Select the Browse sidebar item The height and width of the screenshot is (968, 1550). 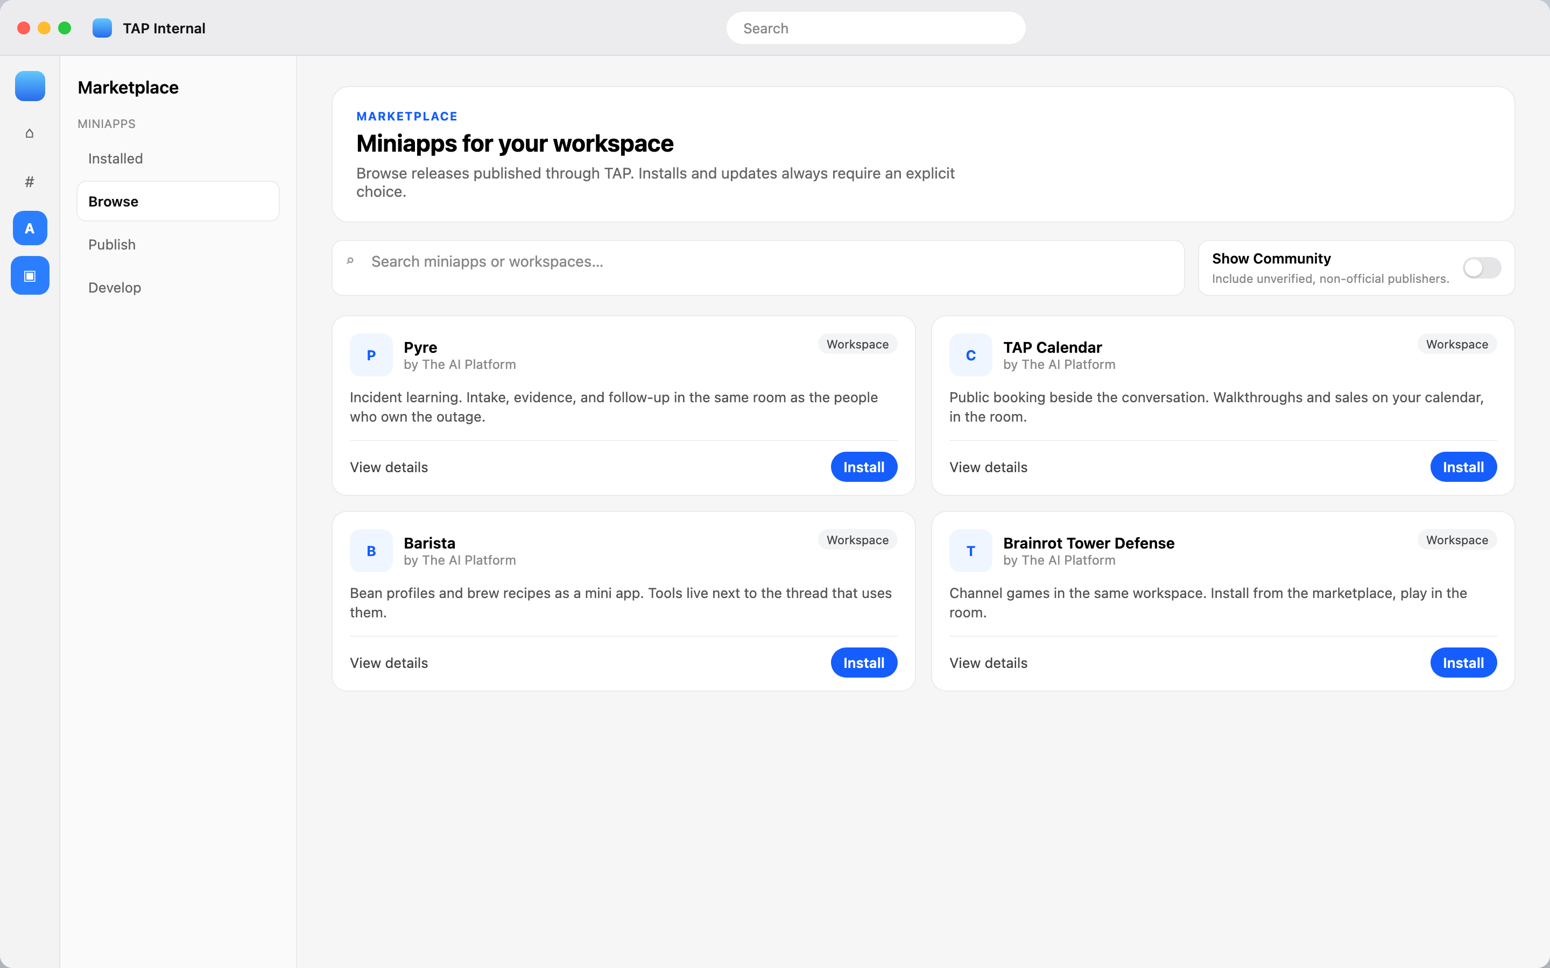pos(178,201)
